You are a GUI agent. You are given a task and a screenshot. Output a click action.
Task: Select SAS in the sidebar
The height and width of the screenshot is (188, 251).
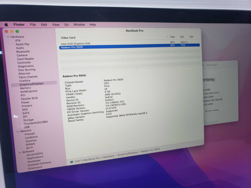[25, 109]
